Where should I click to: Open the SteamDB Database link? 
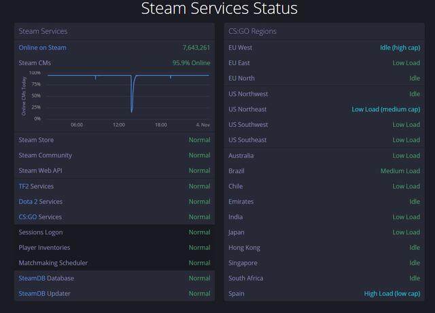[46, 278]
